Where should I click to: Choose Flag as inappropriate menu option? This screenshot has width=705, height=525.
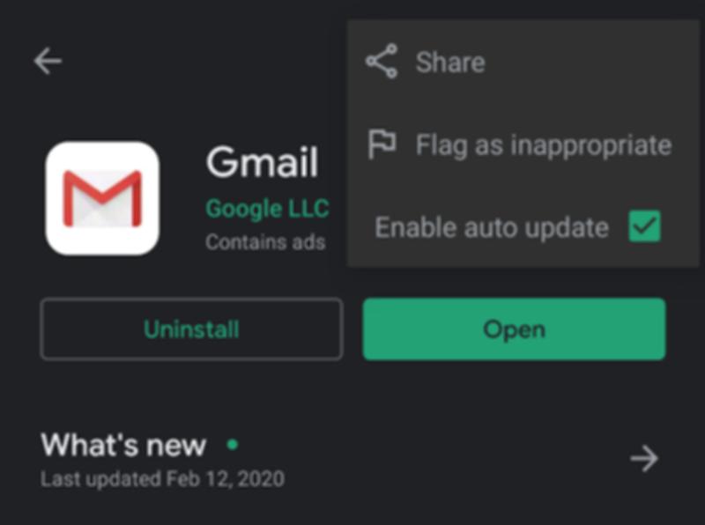click(x=543, y=144)
